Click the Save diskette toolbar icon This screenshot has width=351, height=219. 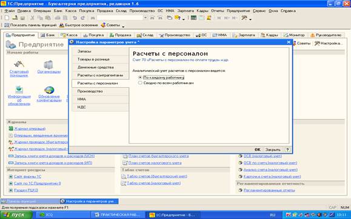coord(22,18)
